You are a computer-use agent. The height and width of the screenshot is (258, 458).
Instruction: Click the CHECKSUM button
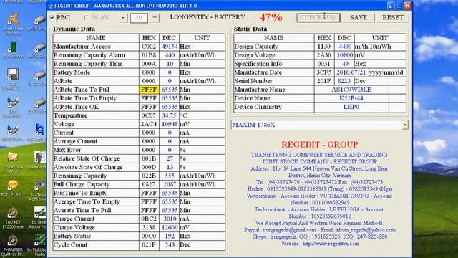click(318, 17)
